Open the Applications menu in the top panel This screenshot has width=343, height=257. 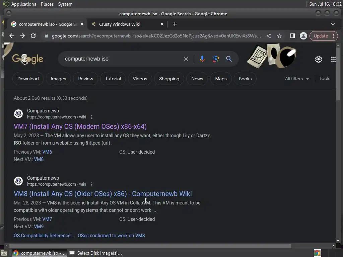click(24, 4)
